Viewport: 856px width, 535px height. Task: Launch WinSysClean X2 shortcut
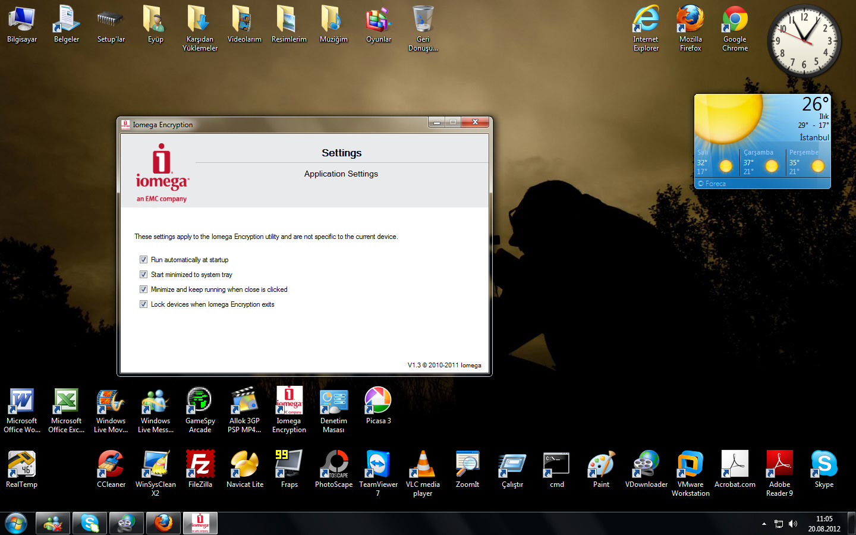click(156, 474)
